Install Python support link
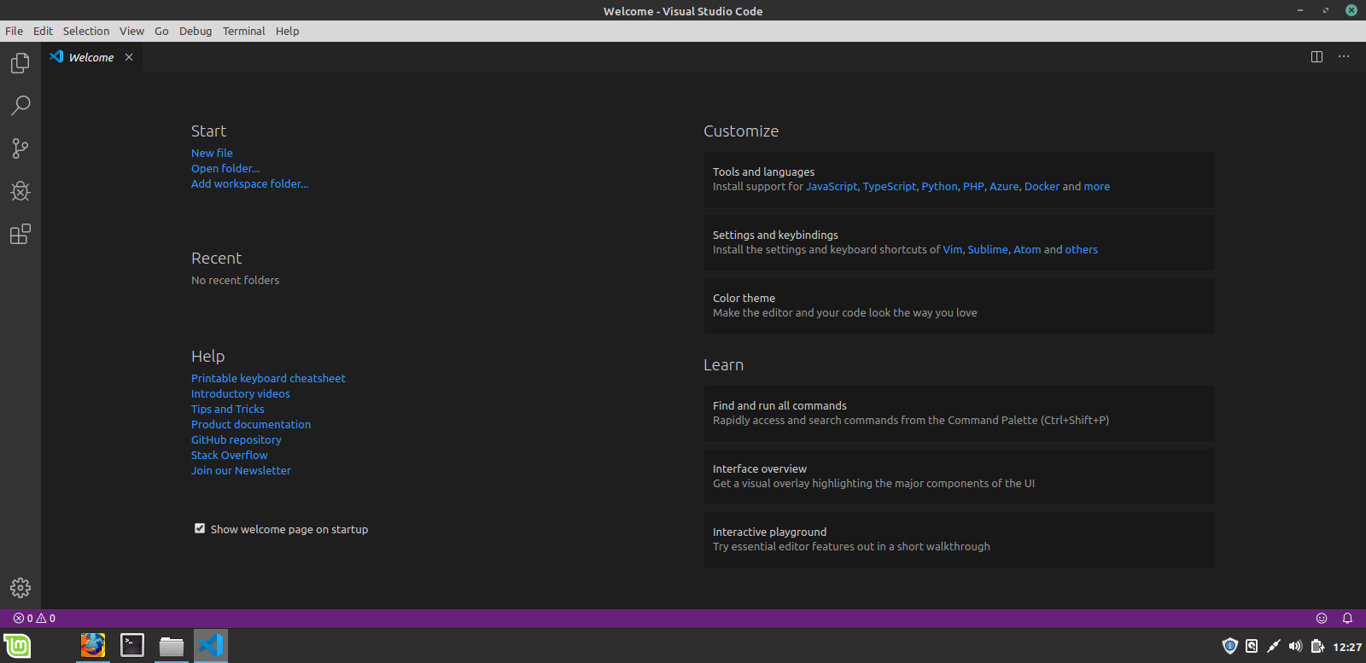The width and height of the screenshot is (1366, 663). click(939, 187)
